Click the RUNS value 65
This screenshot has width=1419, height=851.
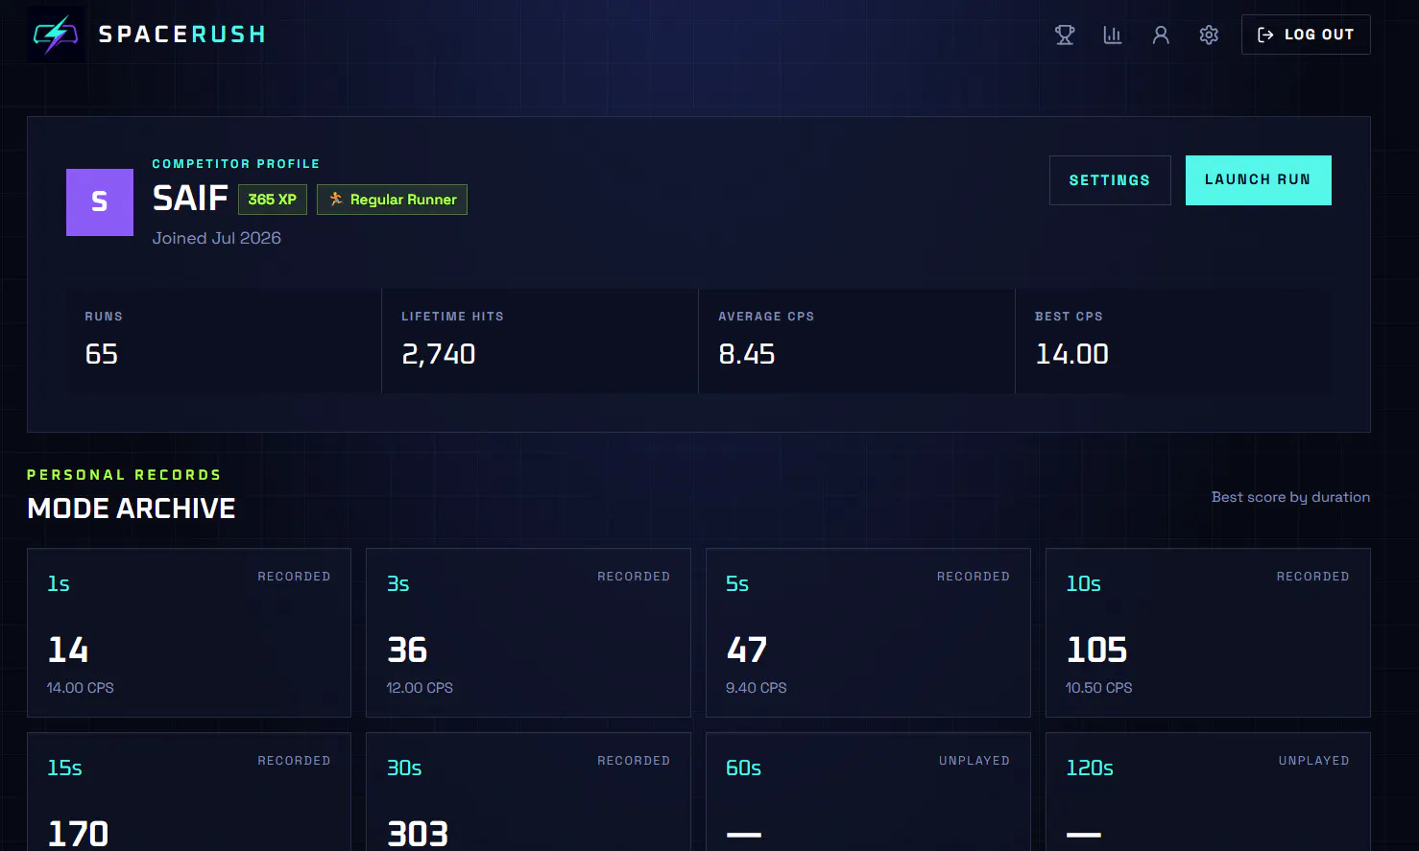pos(102,354)
